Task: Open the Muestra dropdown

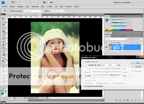Action: 65,11
